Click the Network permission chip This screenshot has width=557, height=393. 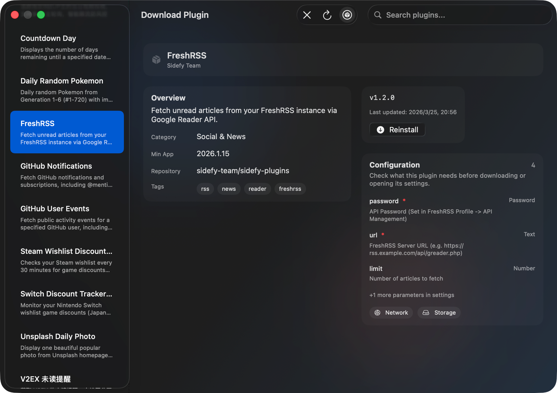pos(391,313)
